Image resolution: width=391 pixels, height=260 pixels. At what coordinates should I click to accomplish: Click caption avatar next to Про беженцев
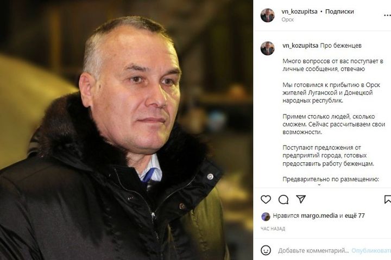(268, 48)
